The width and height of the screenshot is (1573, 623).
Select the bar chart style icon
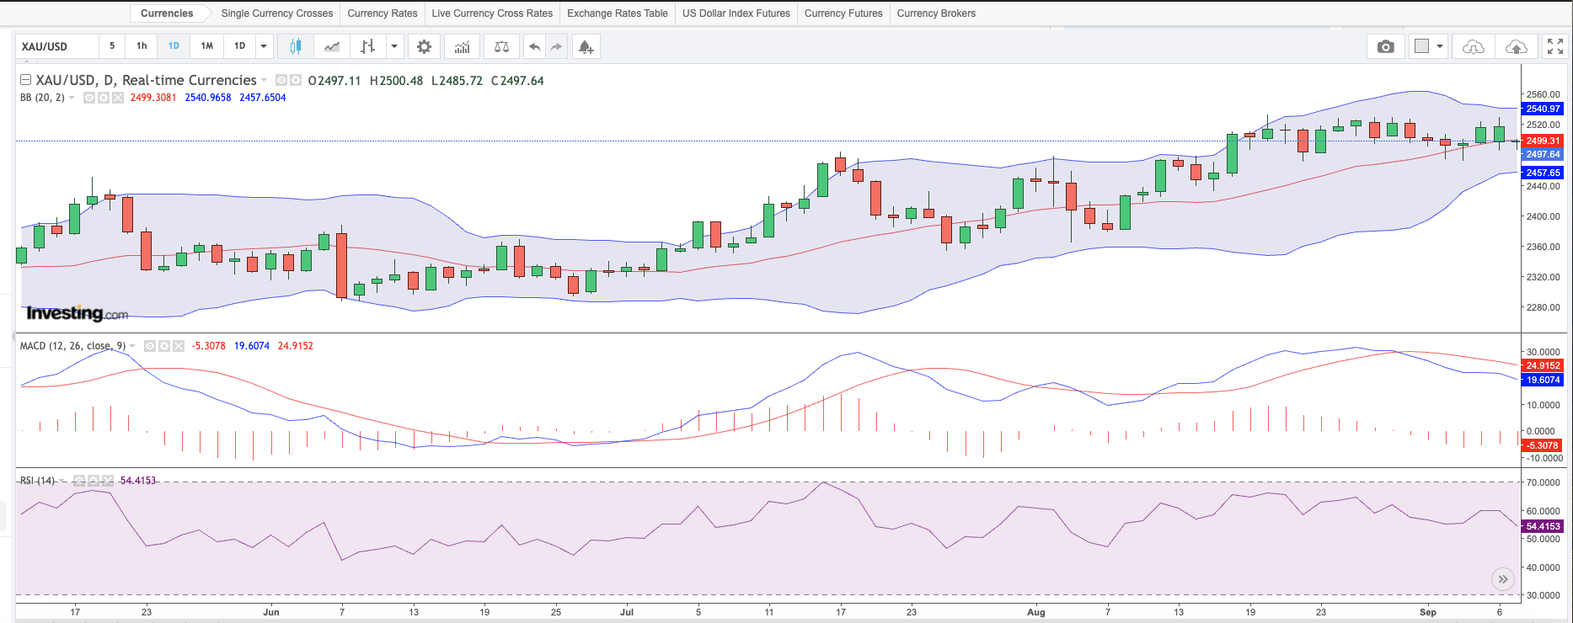(x=368, y=46)
